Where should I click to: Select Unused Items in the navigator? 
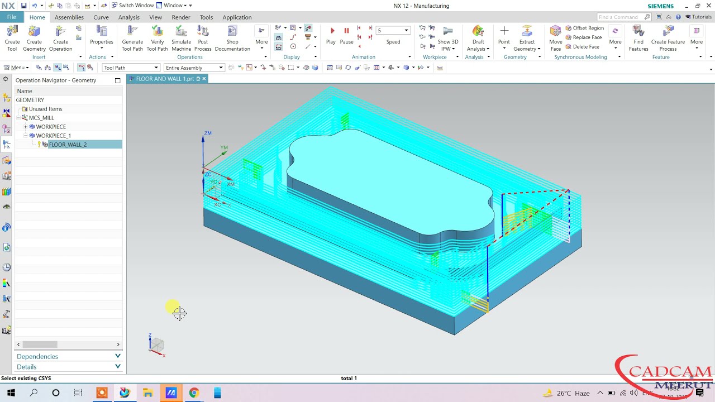(45, 109)
